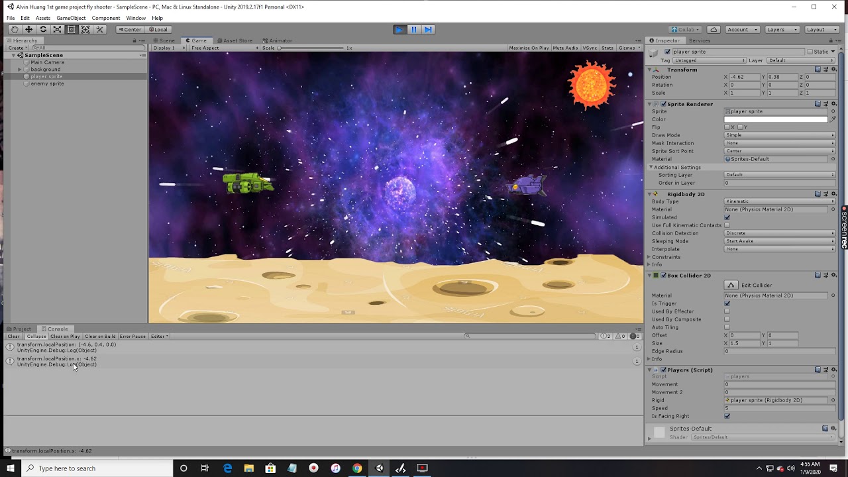Switch to the Project tab
The image size is (848, 477).
pos(19,329)
